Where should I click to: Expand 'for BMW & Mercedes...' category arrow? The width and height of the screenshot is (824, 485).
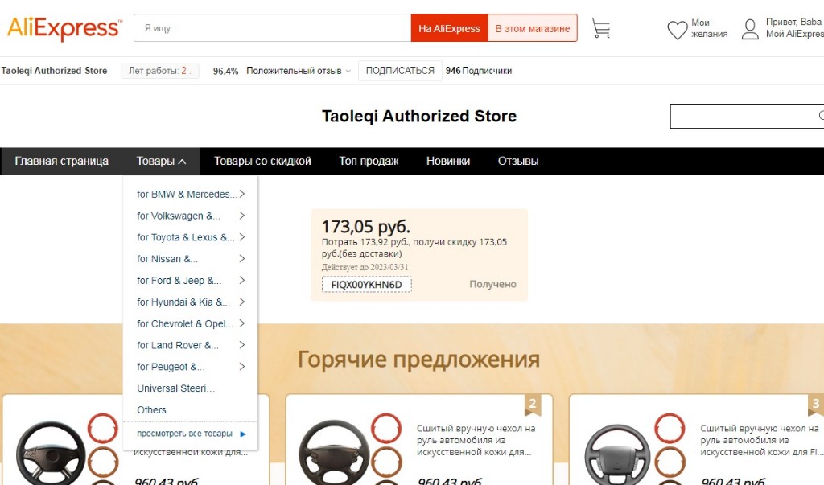tap(241, 194)
